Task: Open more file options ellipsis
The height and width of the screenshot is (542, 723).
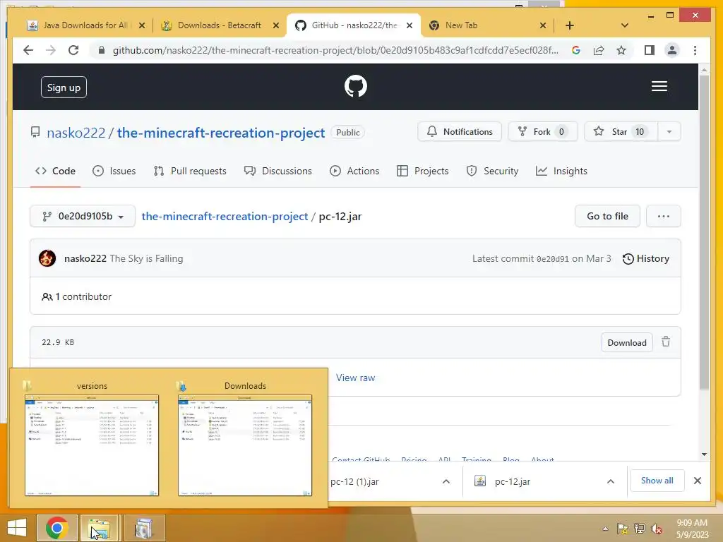Action: click(664, 216)
